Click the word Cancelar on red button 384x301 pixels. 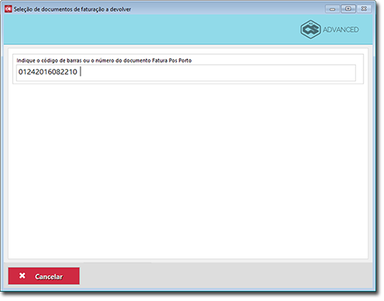tap(49, 277)
